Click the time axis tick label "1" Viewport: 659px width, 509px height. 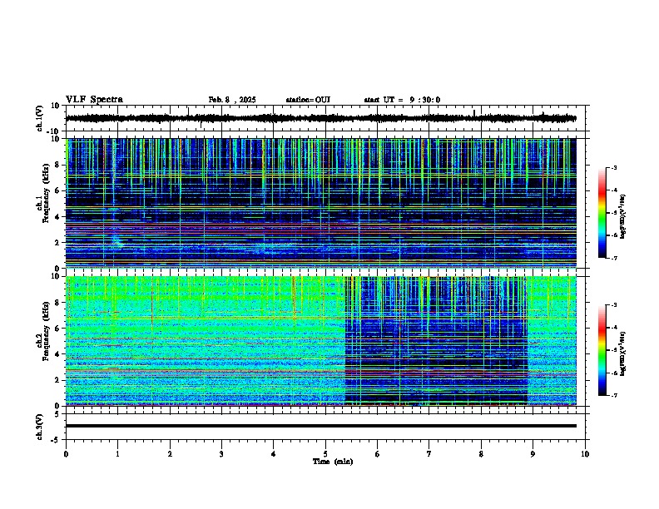pos(117,454)
